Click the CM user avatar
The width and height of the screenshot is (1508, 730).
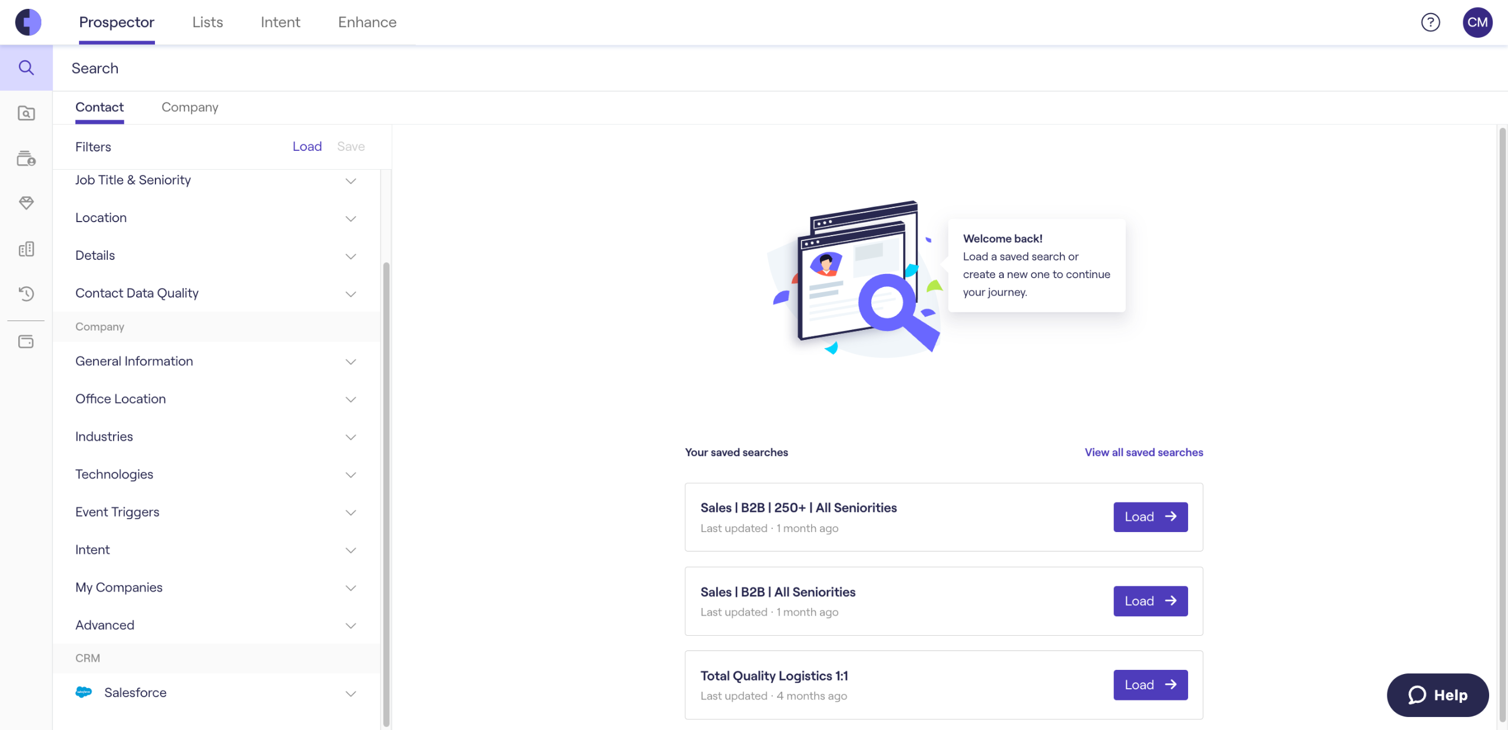pyautogui.click(x=1477, y=22)
